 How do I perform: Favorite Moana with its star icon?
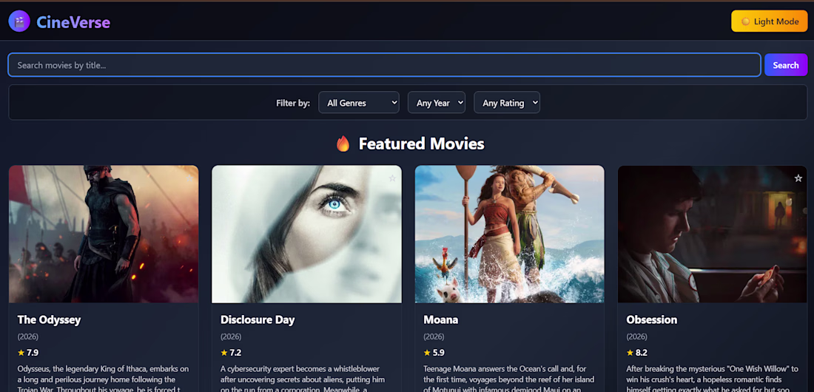(595, 178)
